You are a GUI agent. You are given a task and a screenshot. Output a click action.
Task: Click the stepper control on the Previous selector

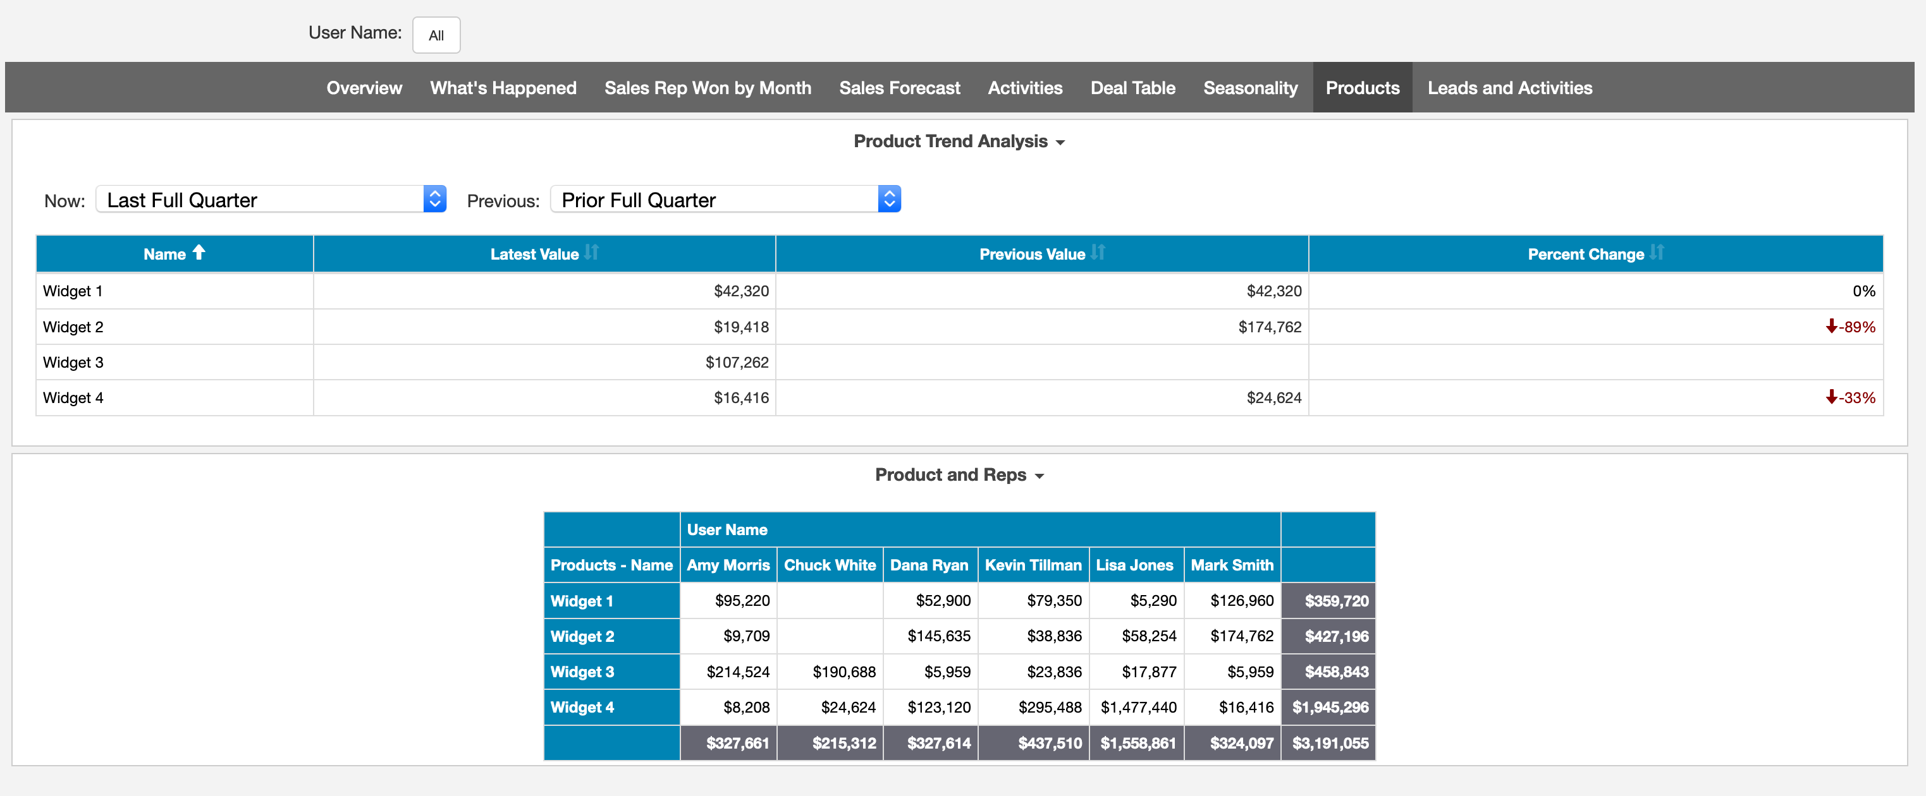[x=888, y=198]
